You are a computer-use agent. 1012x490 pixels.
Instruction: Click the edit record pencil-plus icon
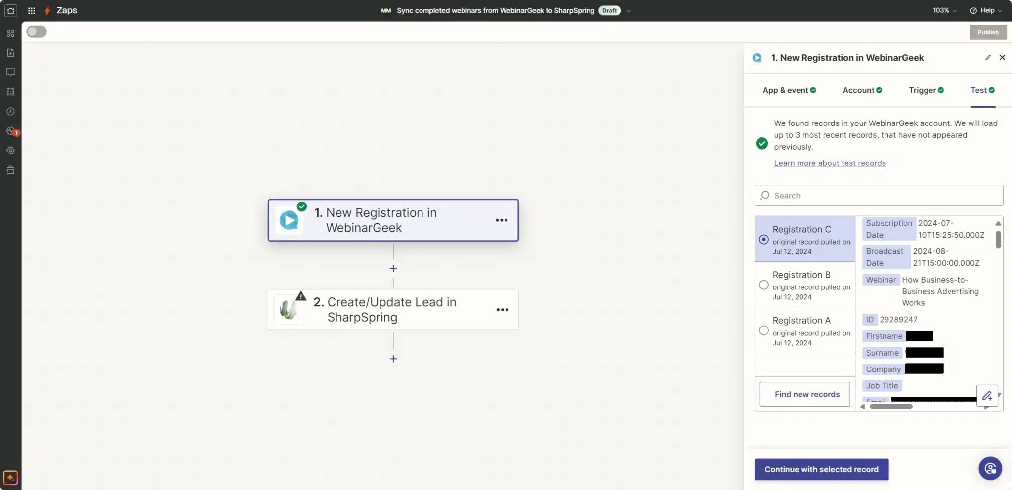tap(987, 396)
